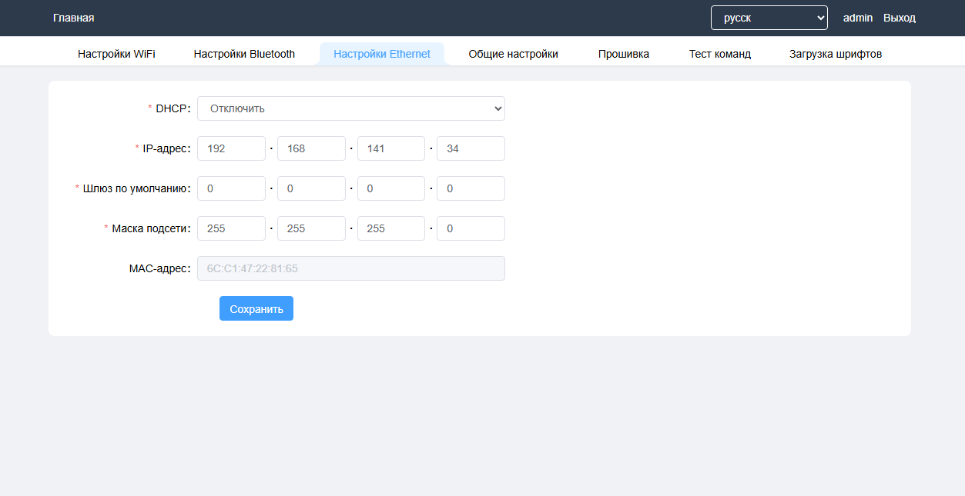Viewport: 965px width, 496px height.
Task: Click the disabled MAC-адрес field
Action: [x=350, y=268]
